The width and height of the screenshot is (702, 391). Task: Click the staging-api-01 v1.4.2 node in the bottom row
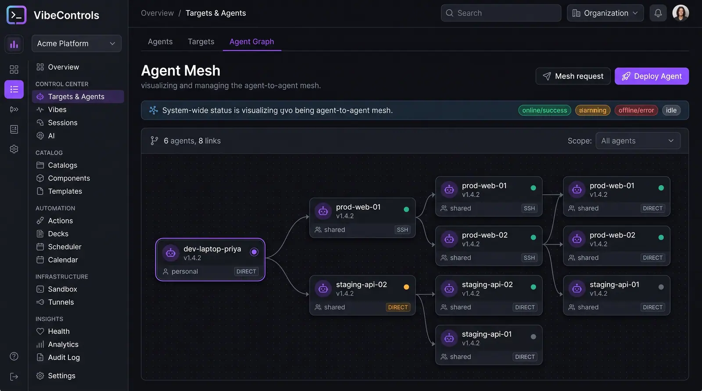click(489, 345)
